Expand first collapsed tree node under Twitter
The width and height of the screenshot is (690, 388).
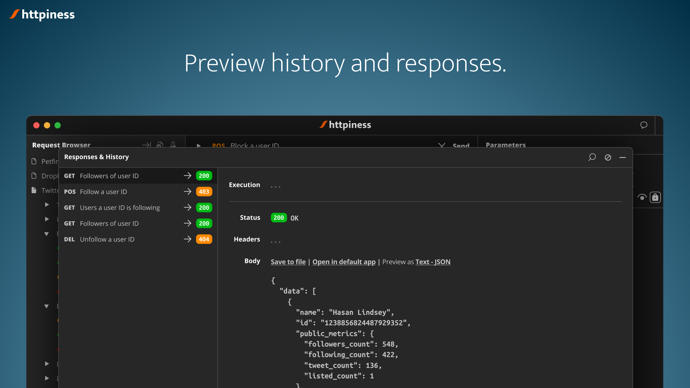[x=47, y=205]
